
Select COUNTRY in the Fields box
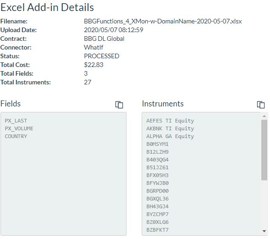(16, 136)
